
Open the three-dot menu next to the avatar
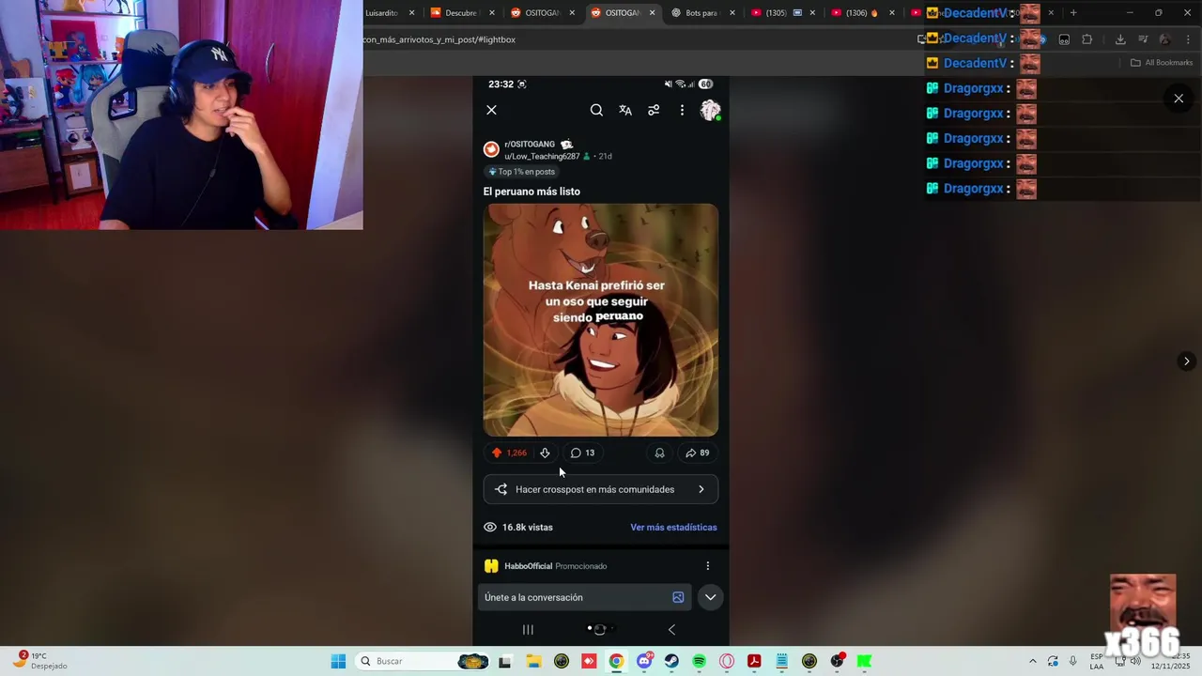(682, 110)
